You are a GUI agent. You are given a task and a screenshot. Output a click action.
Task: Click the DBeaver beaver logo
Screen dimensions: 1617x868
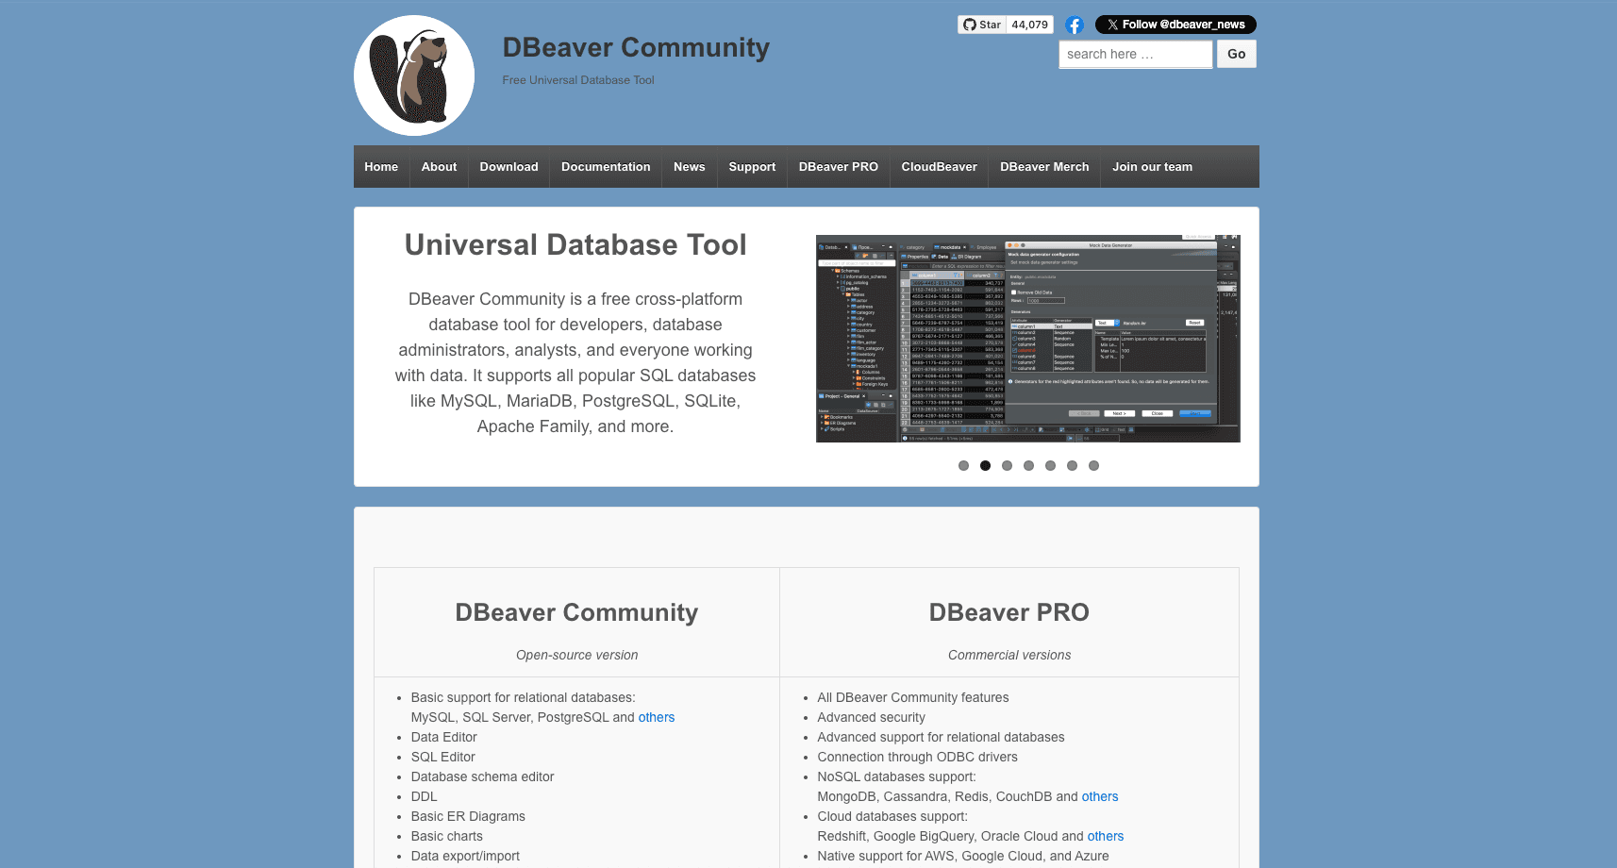point(414,75)
